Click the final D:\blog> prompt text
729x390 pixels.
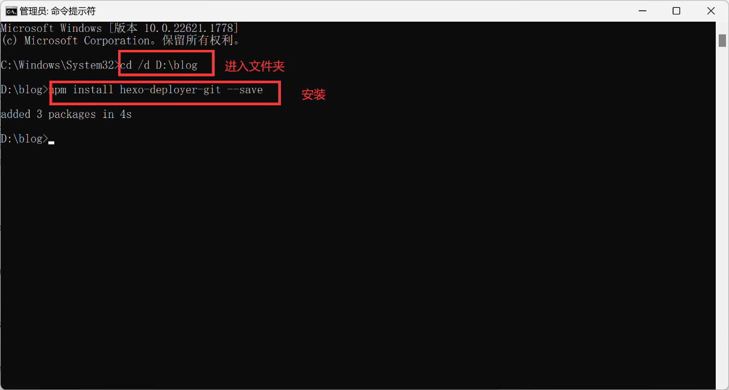(x=24, y=139)
